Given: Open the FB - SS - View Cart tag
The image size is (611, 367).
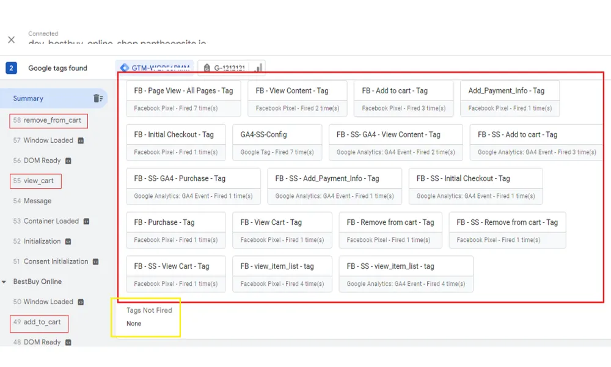Looking at the screenshot, I should coord(176,274).
